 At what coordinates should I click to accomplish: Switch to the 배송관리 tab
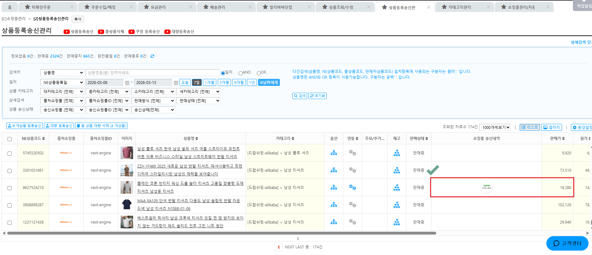[x=217, y=7]
